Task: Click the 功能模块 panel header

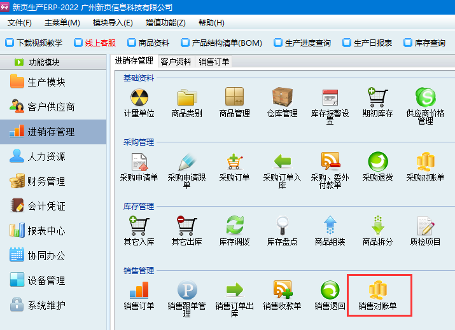Action: [52, 62]
